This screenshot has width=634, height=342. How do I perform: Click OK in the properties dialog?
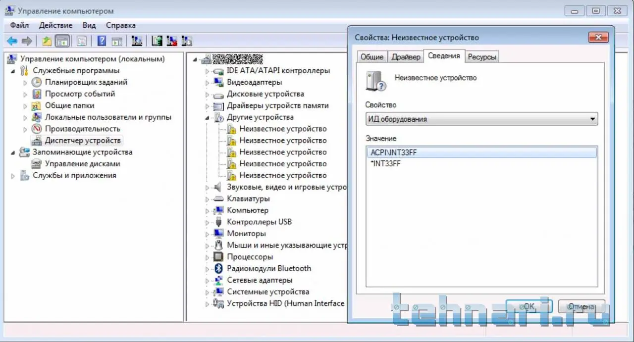(x=529, y=306)
